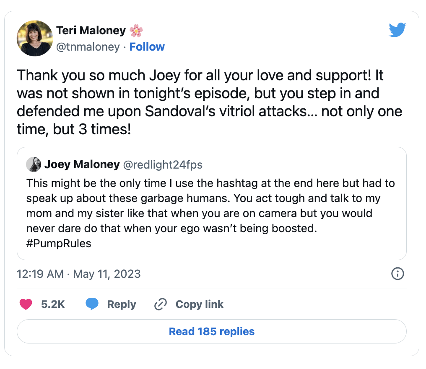Click the chain link copy icon
This screenshot has height=369, width=426.
click(x=160, y=304)
